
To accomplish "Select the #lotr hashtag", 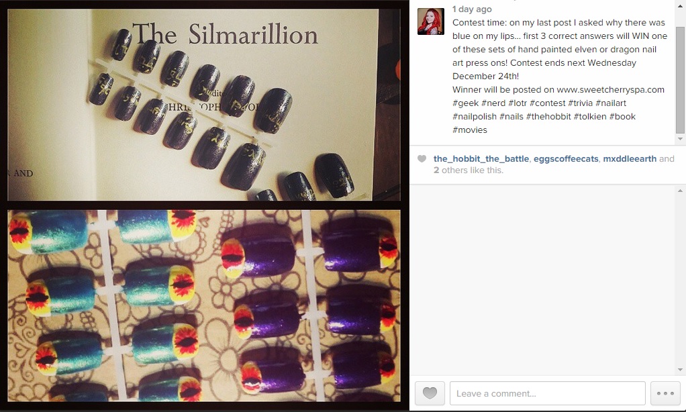I will [x=518, y=103].
